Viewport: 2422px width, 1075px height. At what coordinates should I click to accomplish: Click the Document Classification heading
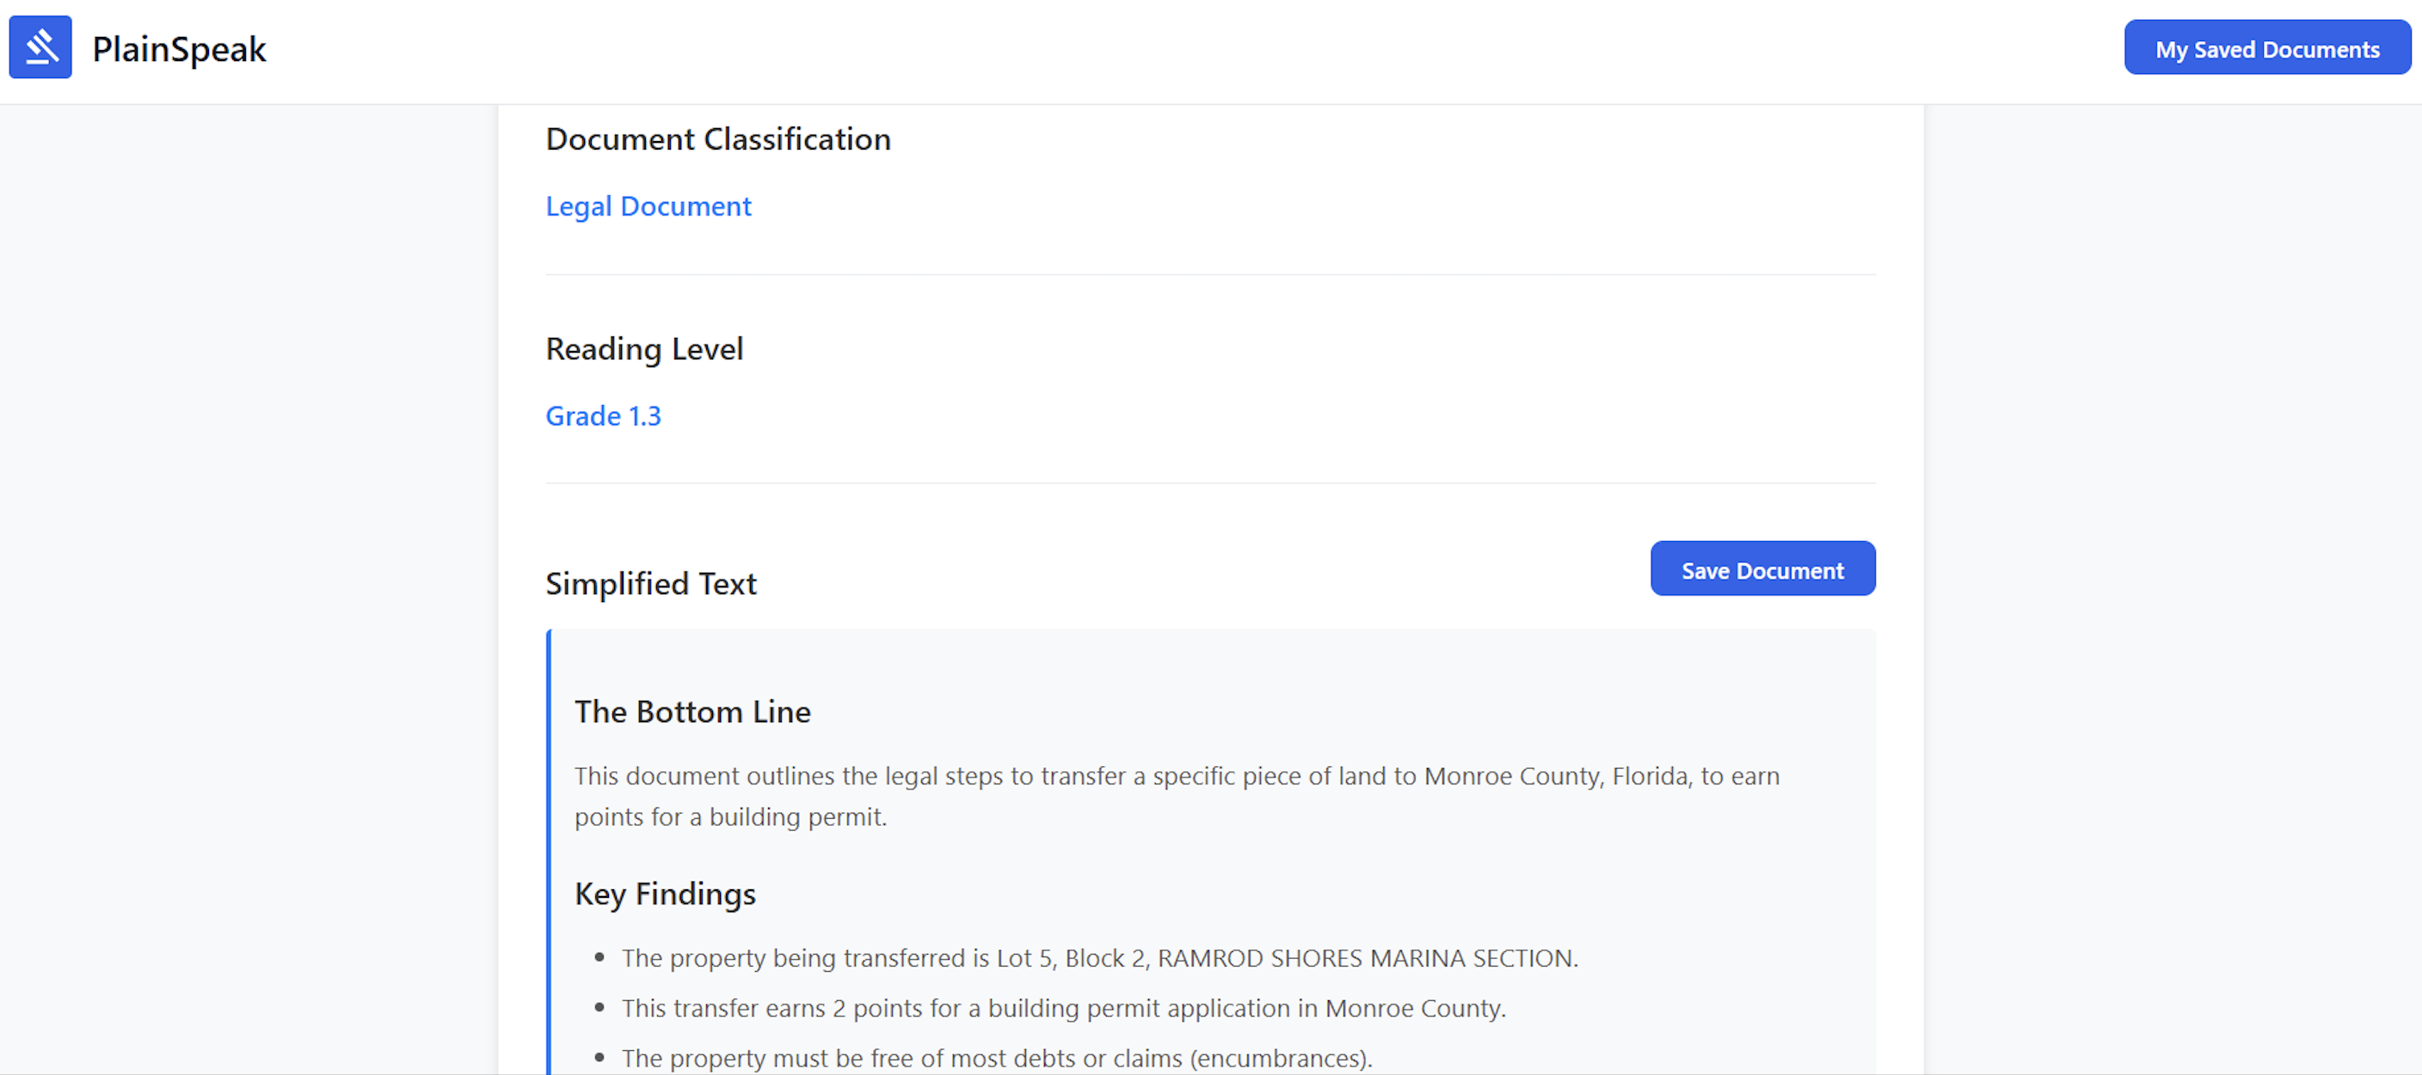pyautogui.click(x=717, y=139)
